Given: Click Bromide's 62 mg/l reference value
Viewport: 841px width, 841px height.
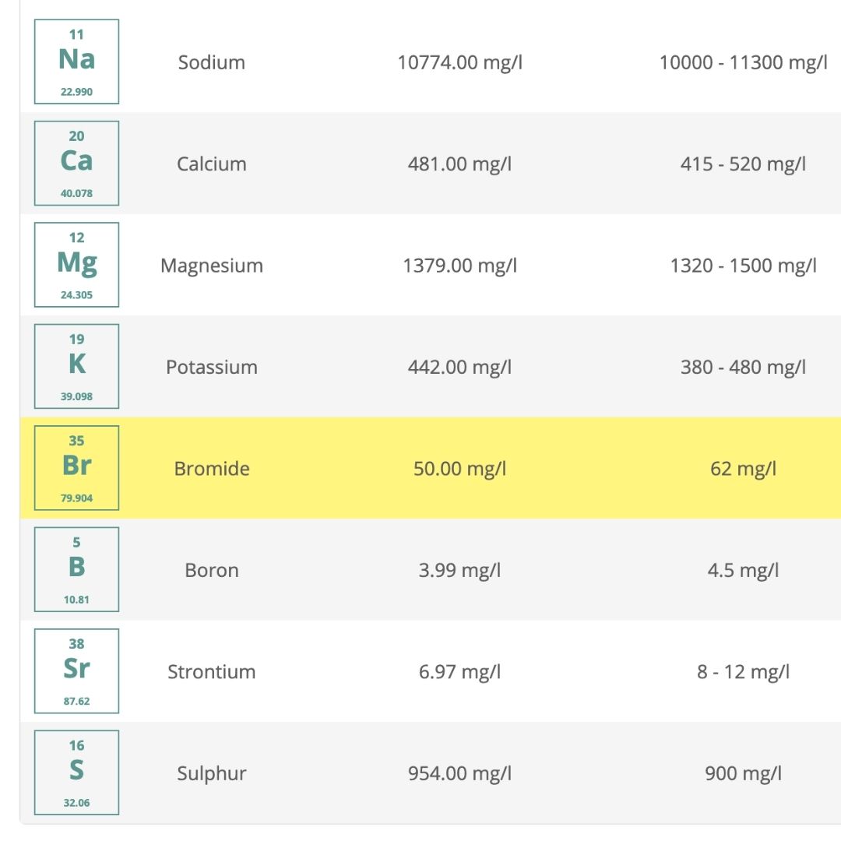Looking at the screenshot, I should (x=743, y=469).
